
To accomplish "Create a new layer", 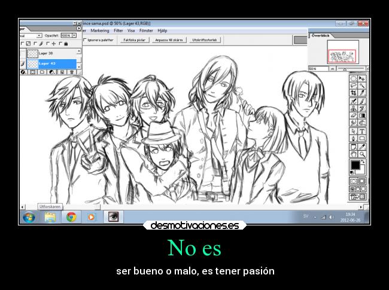I will pyautogui.click(x=62, y=72).
